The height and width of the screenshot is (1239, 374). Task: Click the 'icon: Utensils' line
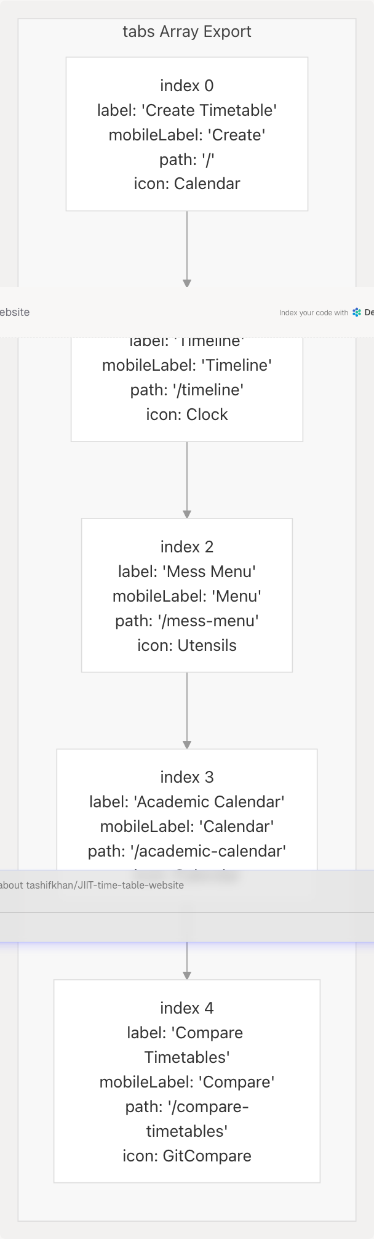187,645
